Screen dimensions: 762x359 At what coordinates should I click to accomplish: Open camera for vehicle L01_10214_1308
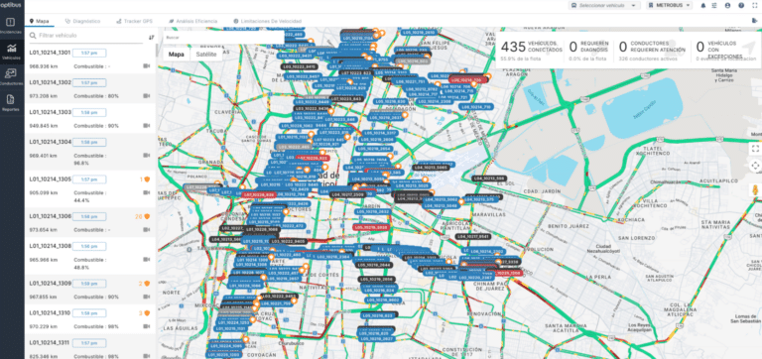(x=146, y=260)
